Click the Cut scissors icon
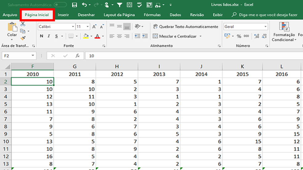The image size is (303, 170). coord(23,24)
